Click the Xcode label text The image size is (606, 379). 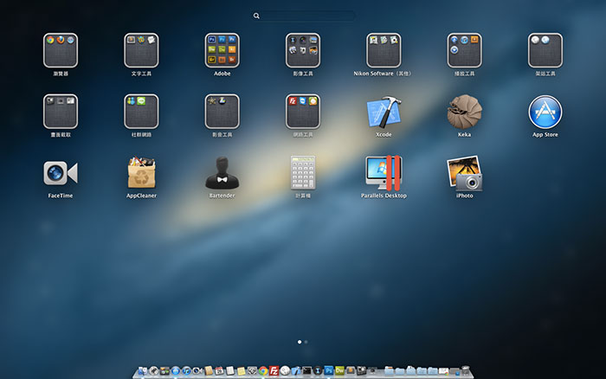384,134
